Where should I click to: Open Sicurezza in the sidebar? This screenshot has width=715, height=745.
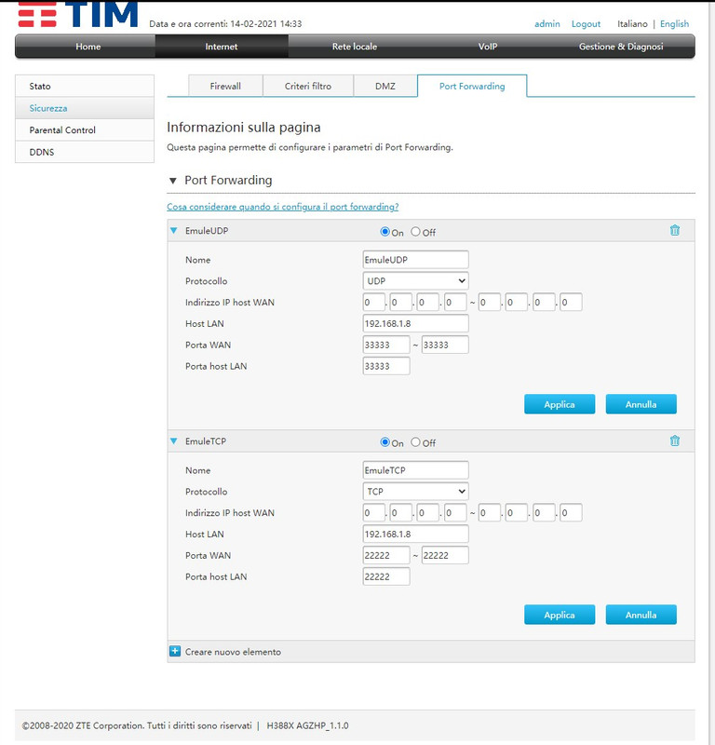pyautogui.click(x=85, y=108)
